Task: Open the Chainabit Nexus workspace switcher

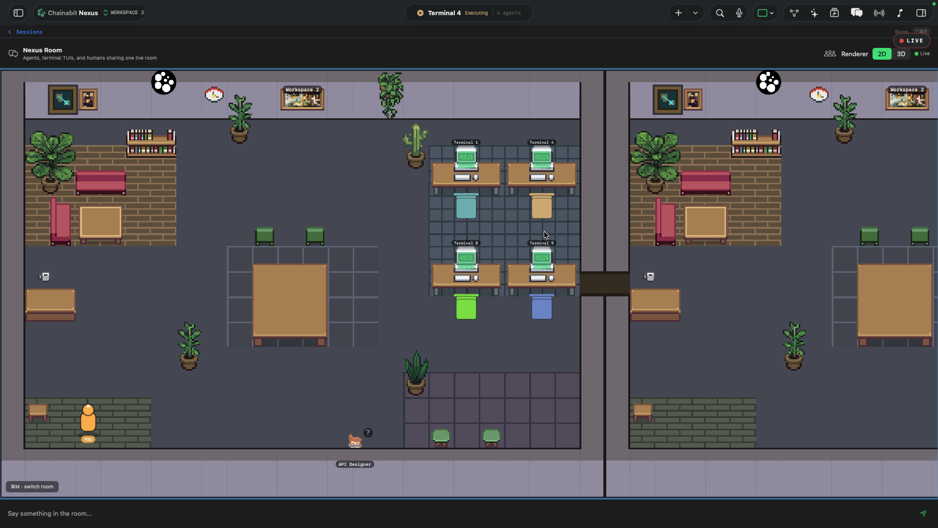Action: pos(90,13)
